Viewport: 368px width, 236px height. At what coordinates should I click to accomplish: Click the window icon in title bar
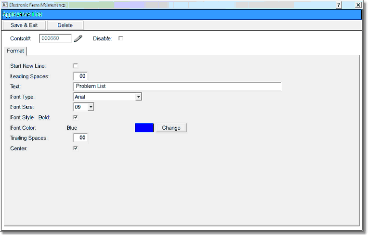5,5
